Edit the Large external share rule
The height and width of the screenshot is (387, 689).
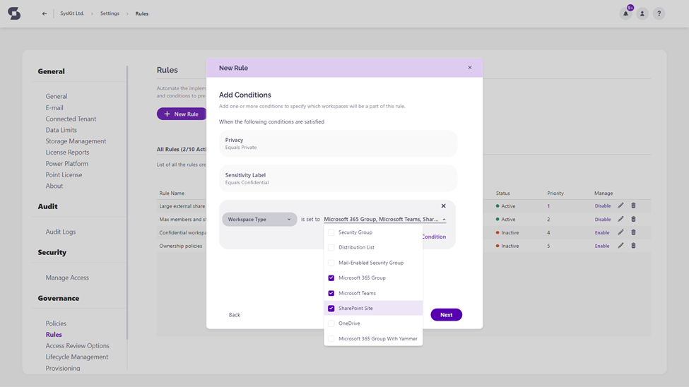tap(620, 206)
